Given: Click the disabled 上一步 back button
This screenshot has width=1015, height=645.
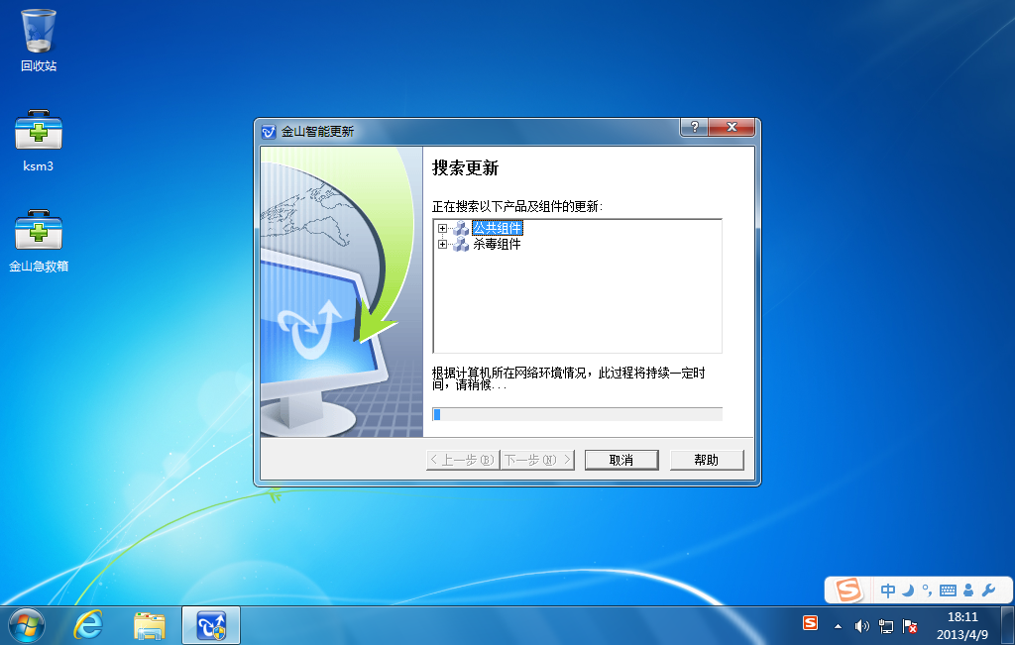Looking at the screenshot, I should (462, 460).
